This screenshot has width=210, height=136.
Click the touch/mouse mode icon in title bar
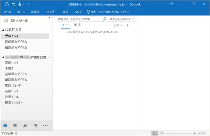(20, 4)
